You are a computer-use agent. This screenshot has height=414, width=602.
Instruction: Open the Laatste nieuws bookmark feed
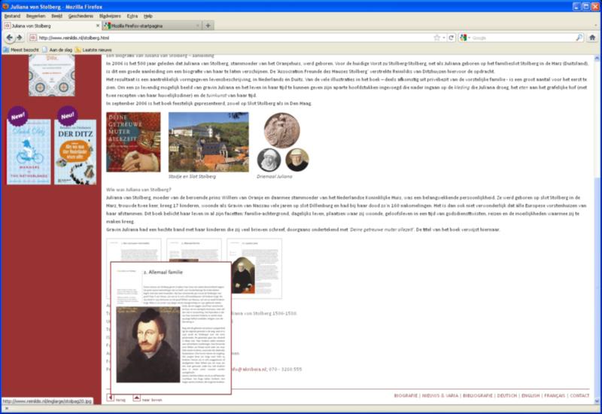coord(93,50)
